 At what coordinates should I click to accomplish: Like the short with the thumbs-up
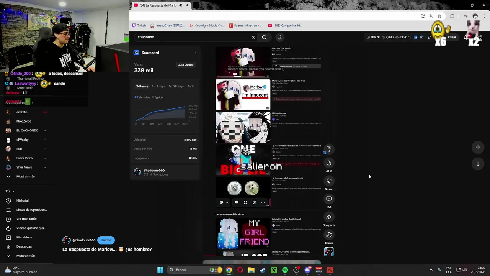click(x=329, y=163)
